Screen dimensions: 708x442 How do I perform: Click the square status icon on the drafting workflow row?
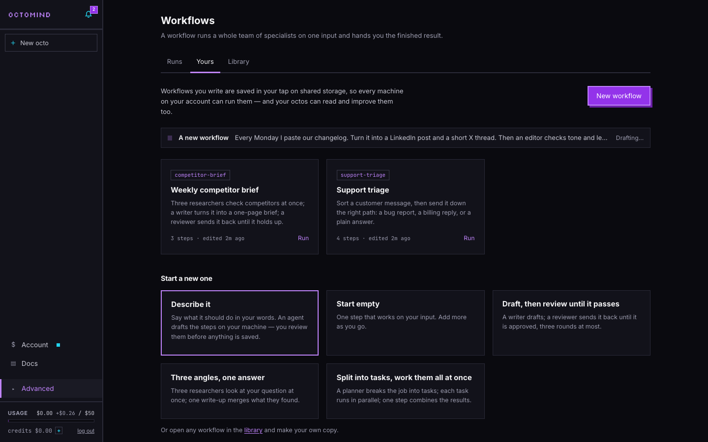coord(170,138)
